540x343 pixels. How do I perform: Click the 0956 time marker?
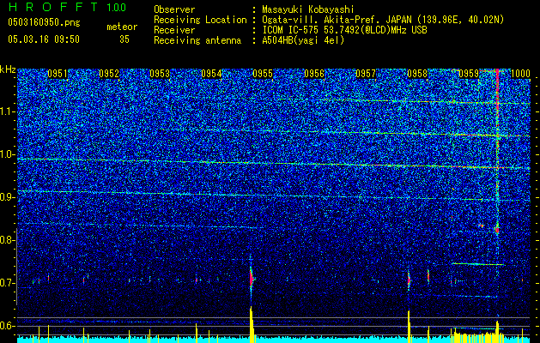(x=314, y=74)
